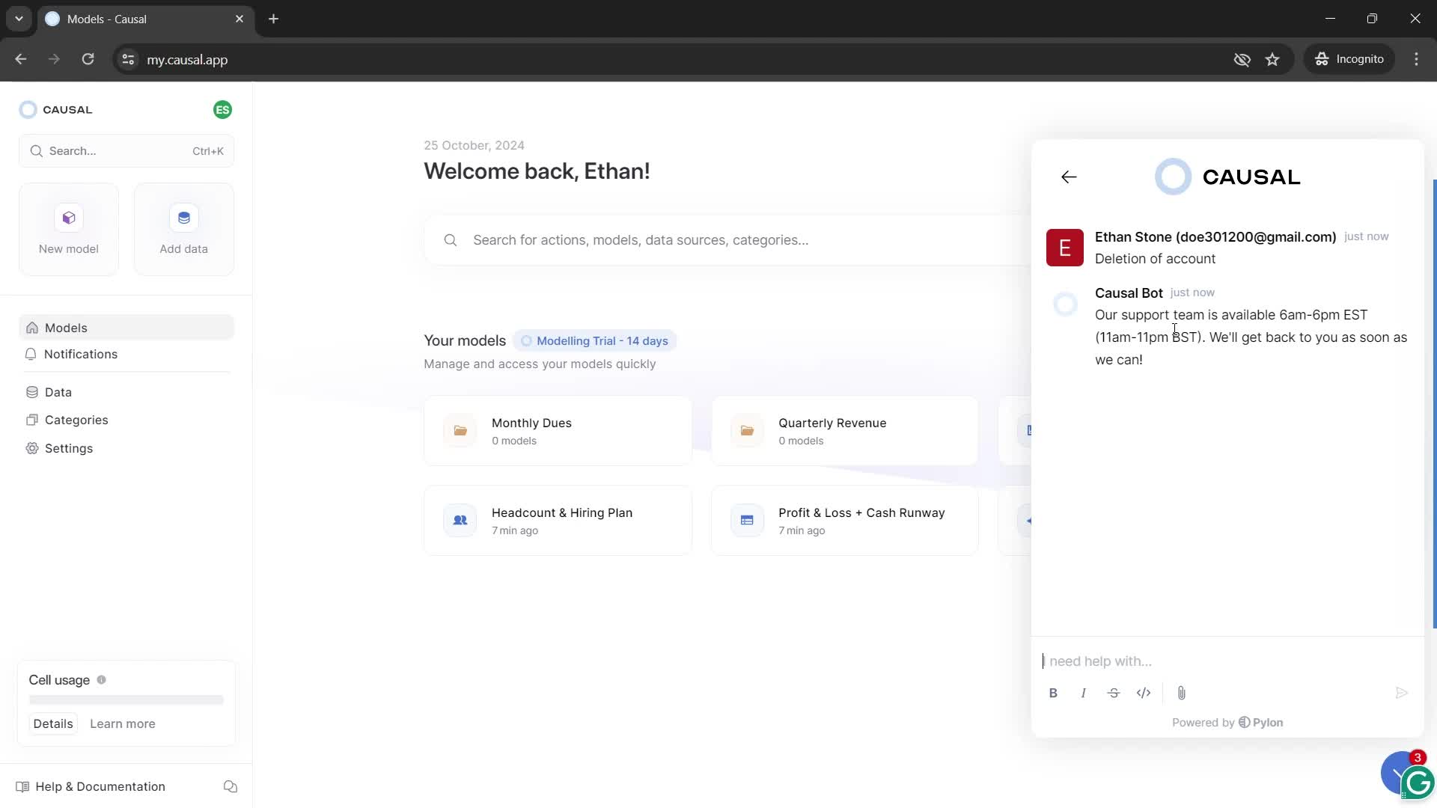Click the Categories sidebar icon
This screenshot has width=1437, height=808.
click(31, 419)
